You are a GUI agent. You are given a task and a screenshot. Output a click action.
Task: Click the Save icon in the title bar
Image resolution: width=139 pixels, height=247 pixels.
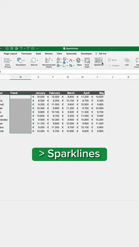12,48
